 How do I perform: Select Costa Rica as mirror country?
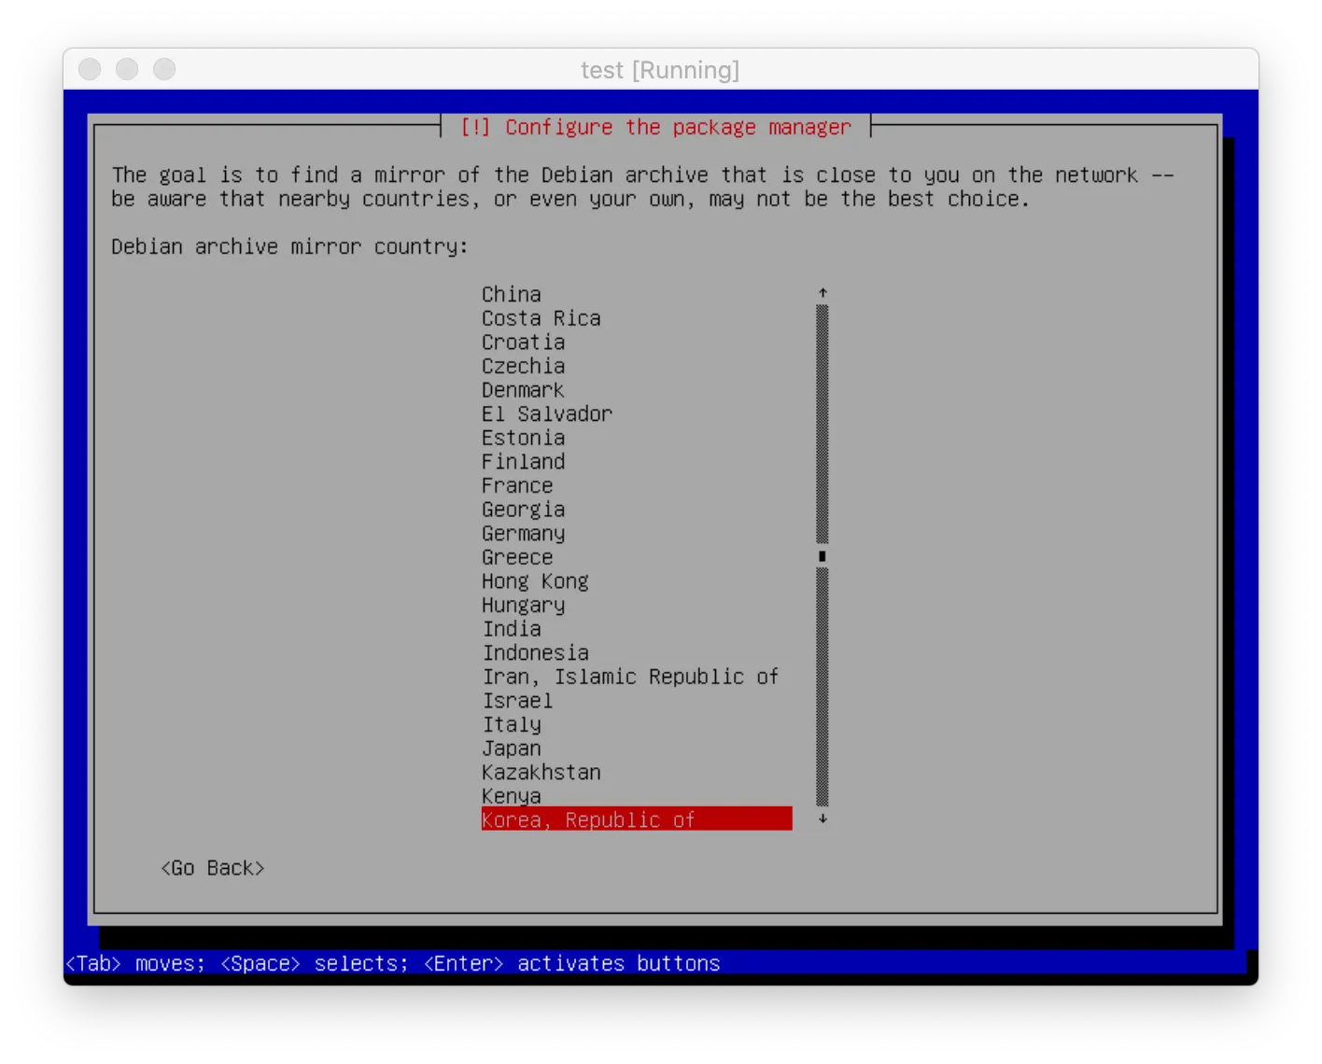[541, 318]
